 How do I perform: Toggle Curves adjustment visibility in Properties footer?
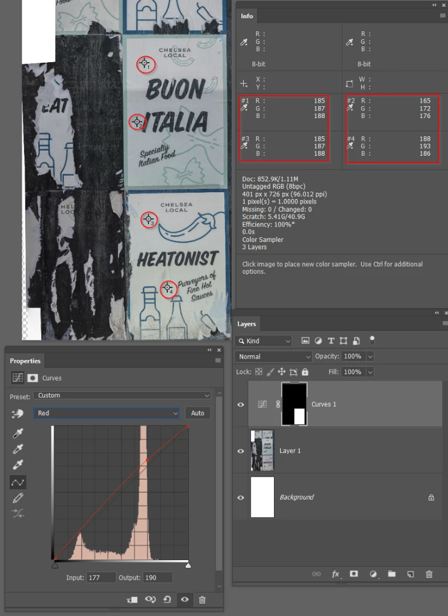(185, 599)
